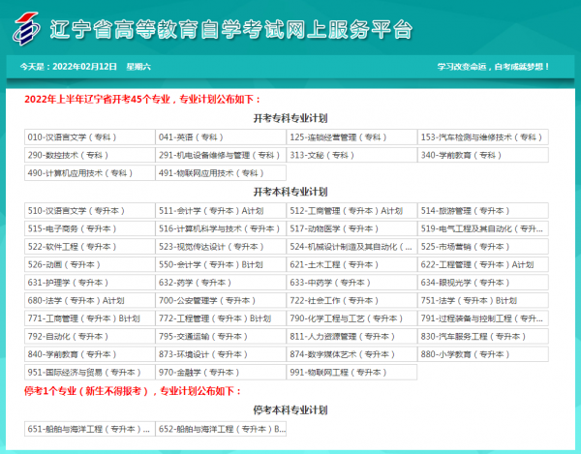The image size is (581, 454).
Task: Open 700-公安管理学（专升本）
Action: point(221,300)
